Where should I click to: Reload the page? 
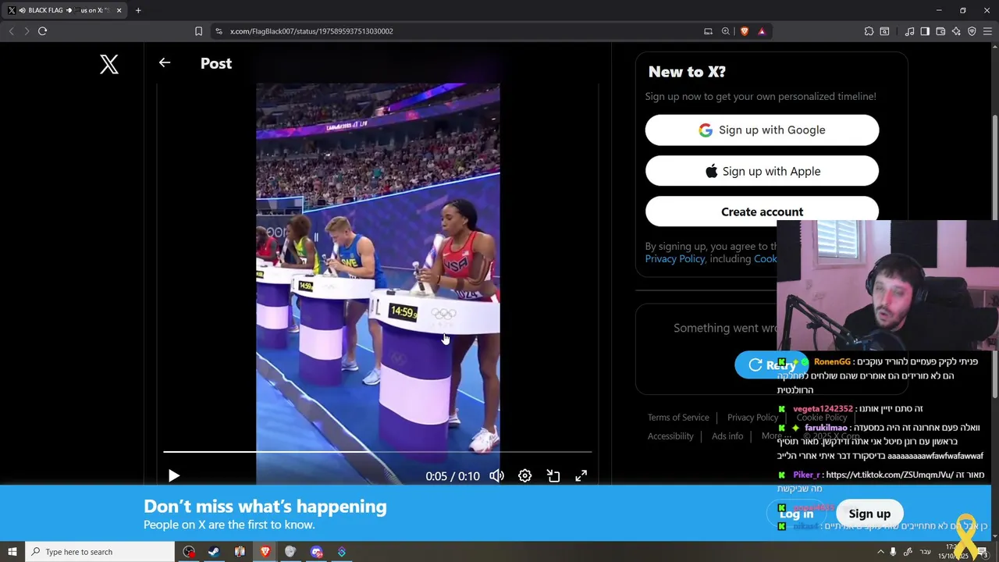point(42,31)
